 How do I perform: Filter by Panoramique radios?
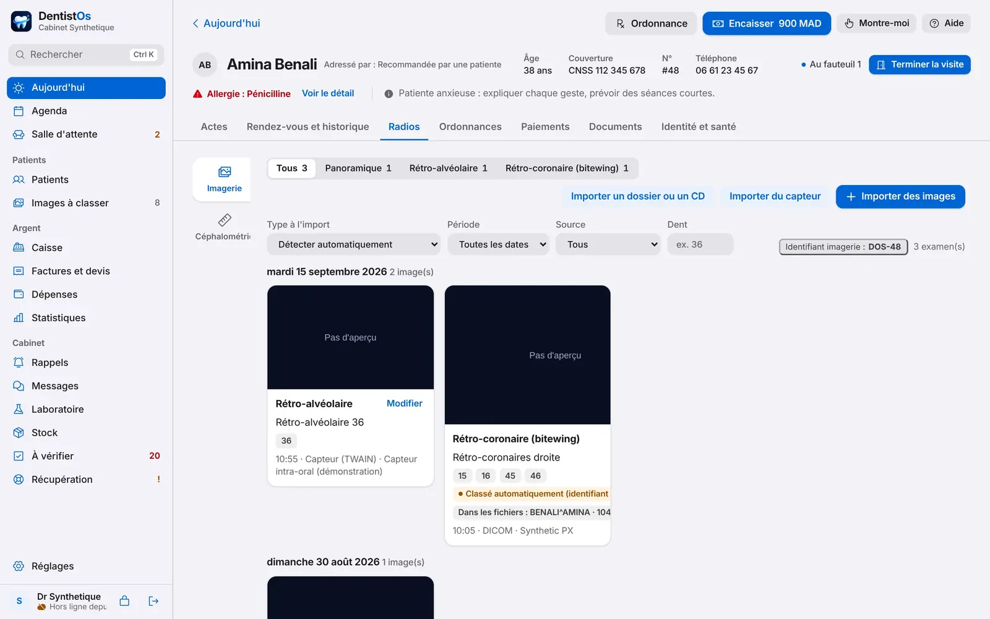(x=358, y=168)
